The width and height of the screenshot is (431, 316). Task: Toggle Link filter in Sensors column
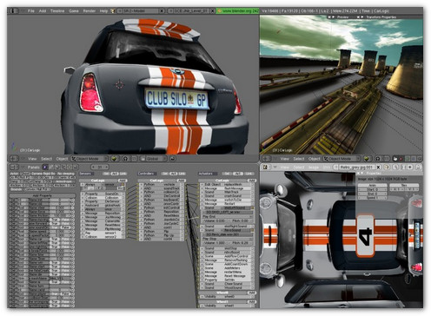(123, 174)
